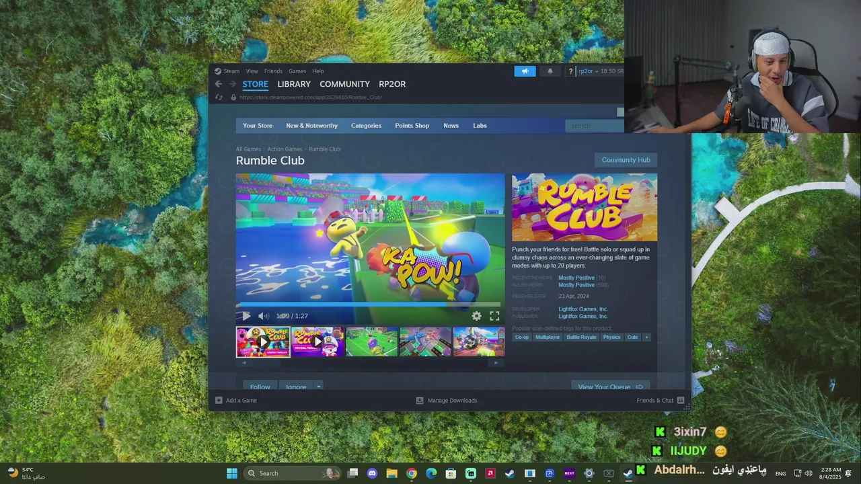This screenshot has height=484, width=861.
Task: Open the Community Hub button
Action: (x=626, y=160)
